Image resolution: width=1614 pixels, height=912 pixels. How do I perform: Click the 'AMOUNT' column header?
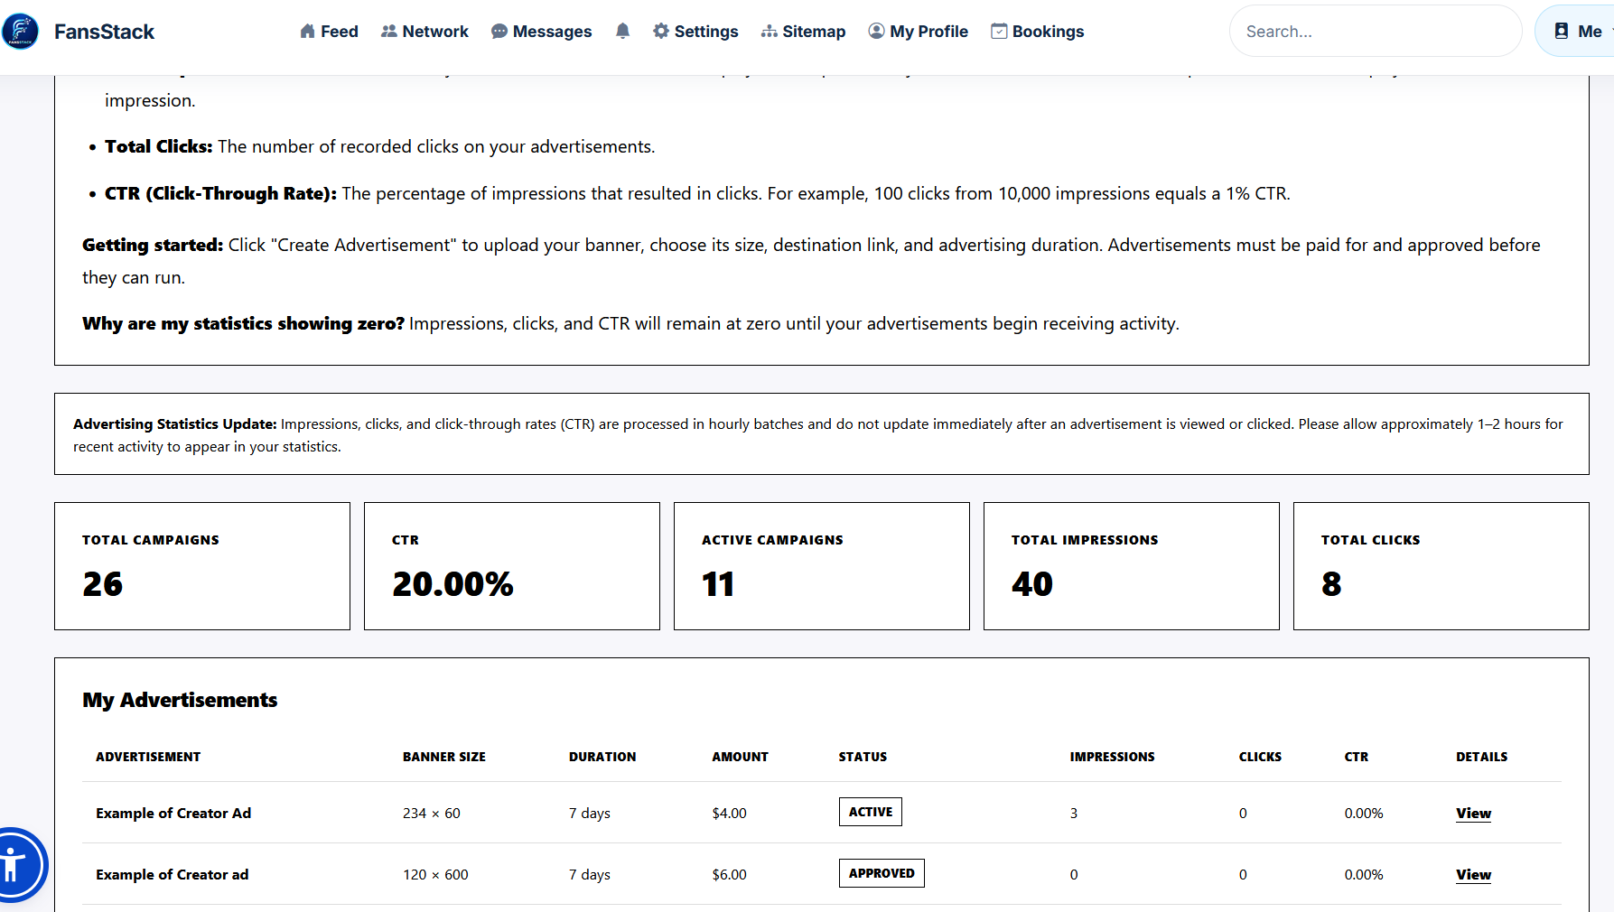(740, 757)
